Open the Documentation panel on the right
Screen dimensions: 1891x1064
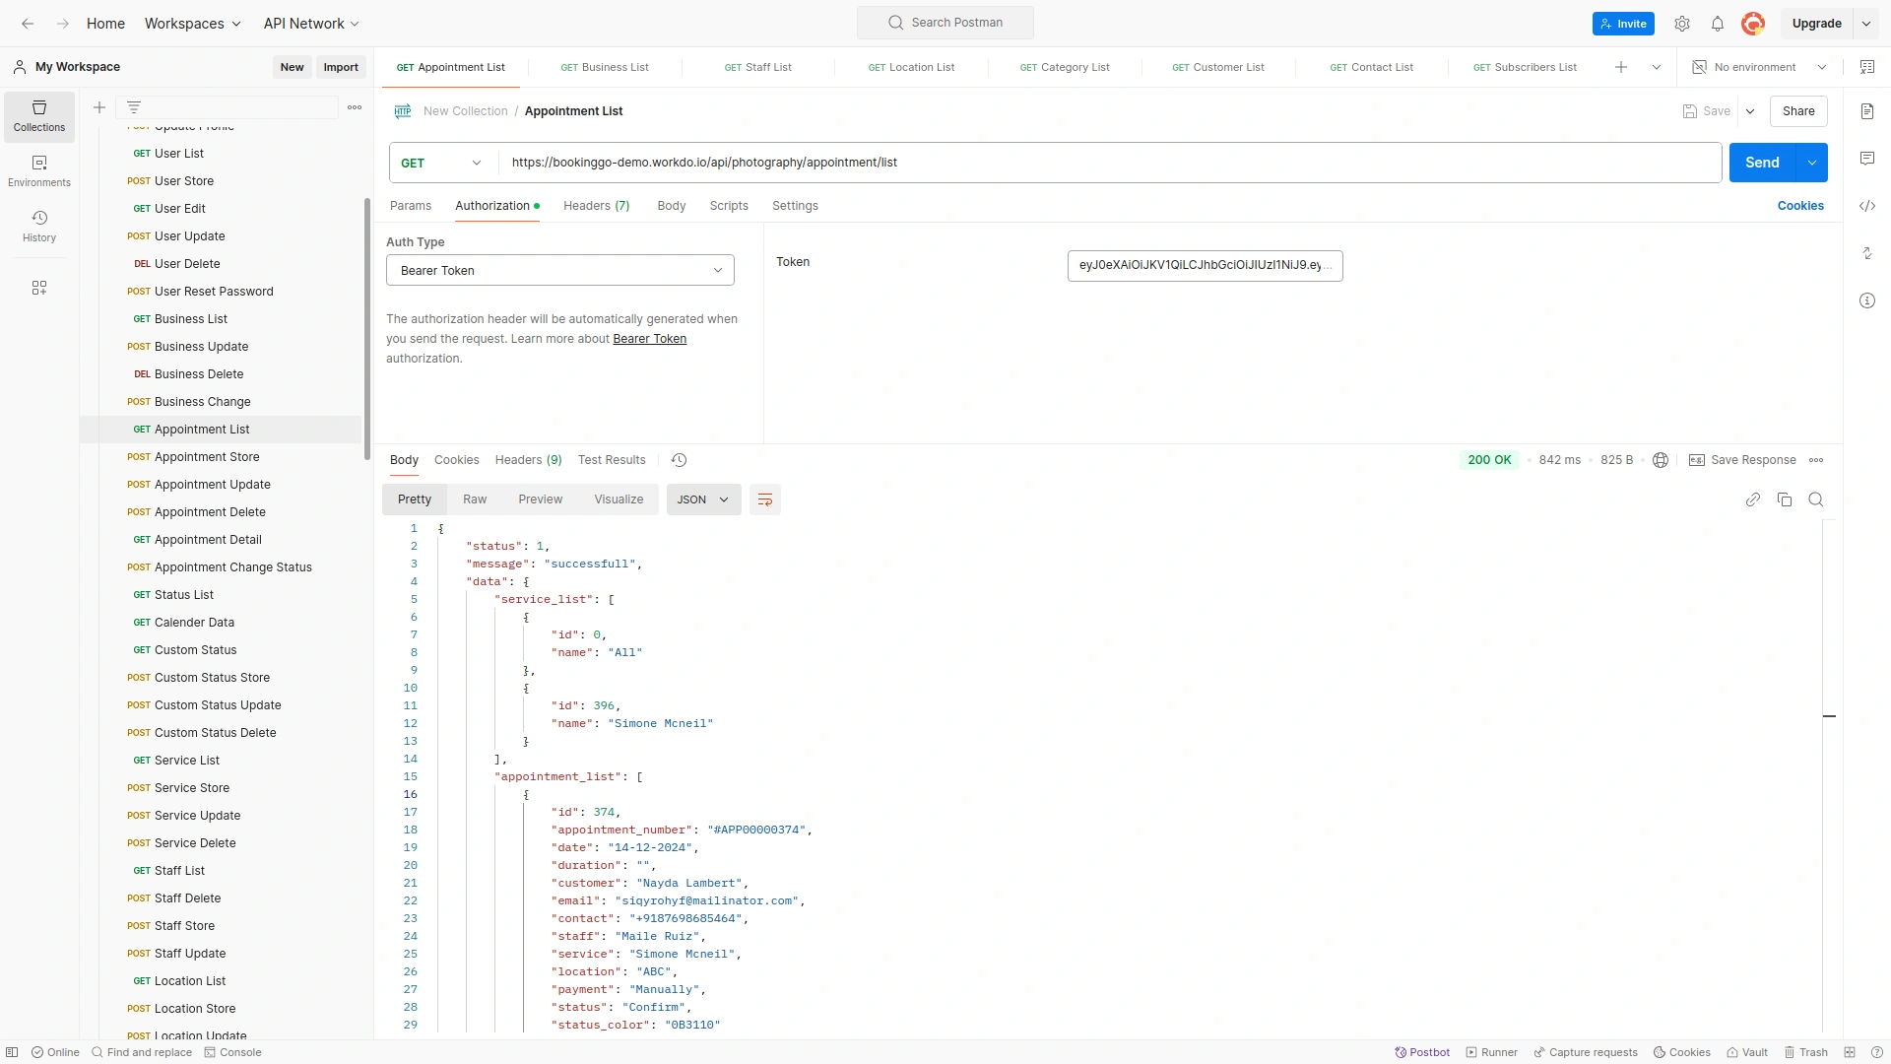click(1868, 111)
